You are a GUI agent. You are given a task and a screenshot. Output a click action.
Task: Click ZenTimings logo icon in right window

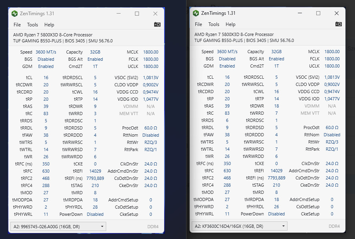point(196,13)
